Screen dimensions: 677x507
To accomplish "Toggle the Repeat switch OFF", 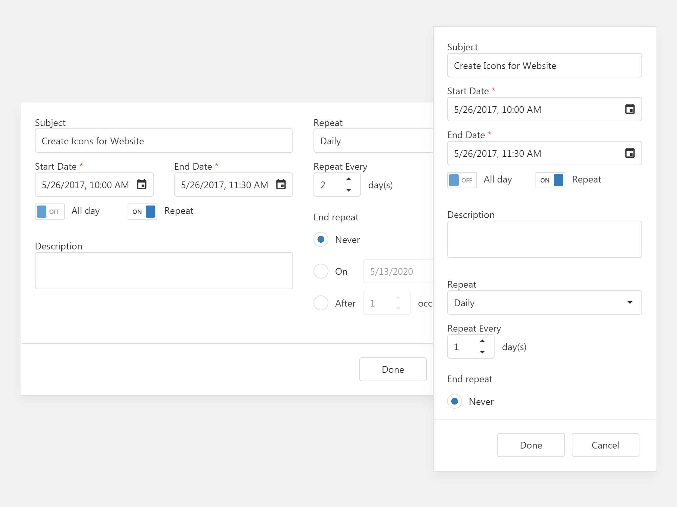I will (x=551, y=179).
